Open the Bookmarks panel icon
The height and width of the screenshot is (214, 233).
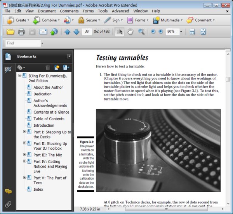tap(8, 57)
